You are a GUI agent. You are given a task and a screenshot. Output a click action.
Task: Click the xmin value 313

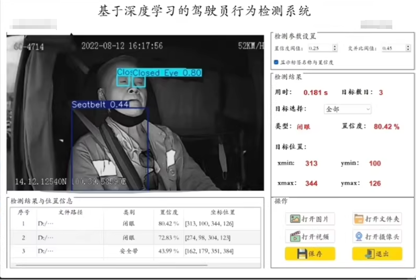[311, 163]
